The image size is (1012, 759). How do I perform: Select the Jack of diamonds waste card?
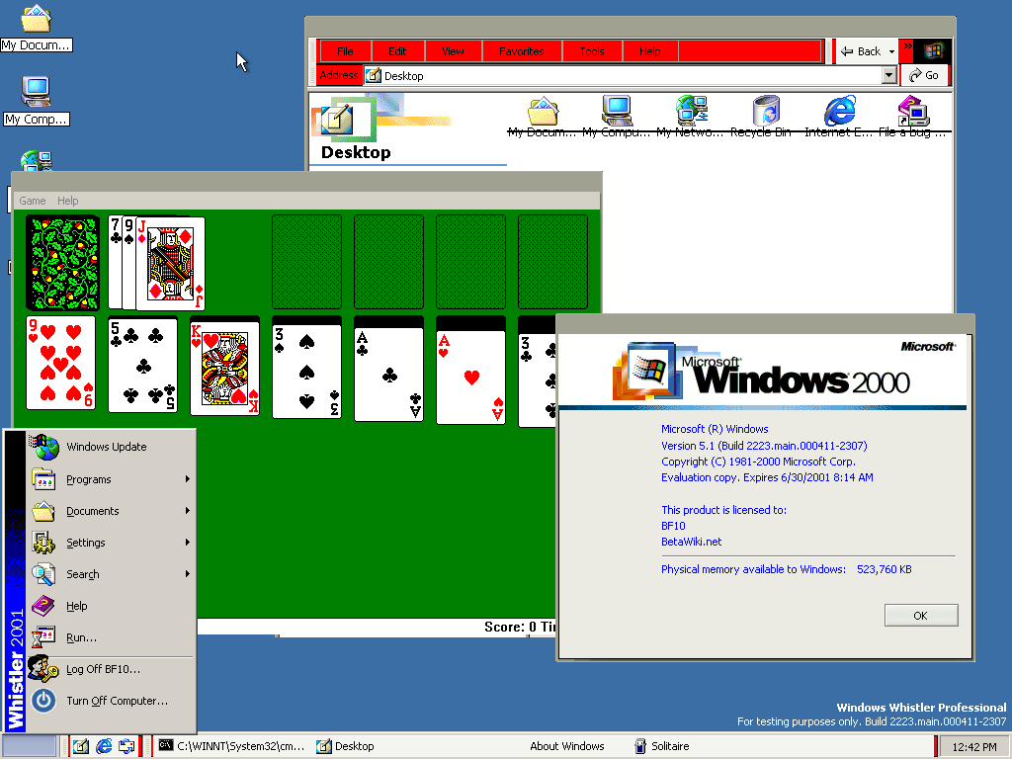(171, 263)
